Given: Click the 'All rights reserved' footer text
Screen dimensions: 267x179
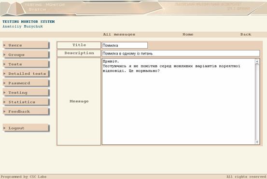Looking at the screenshot, I should pos(246,177).
